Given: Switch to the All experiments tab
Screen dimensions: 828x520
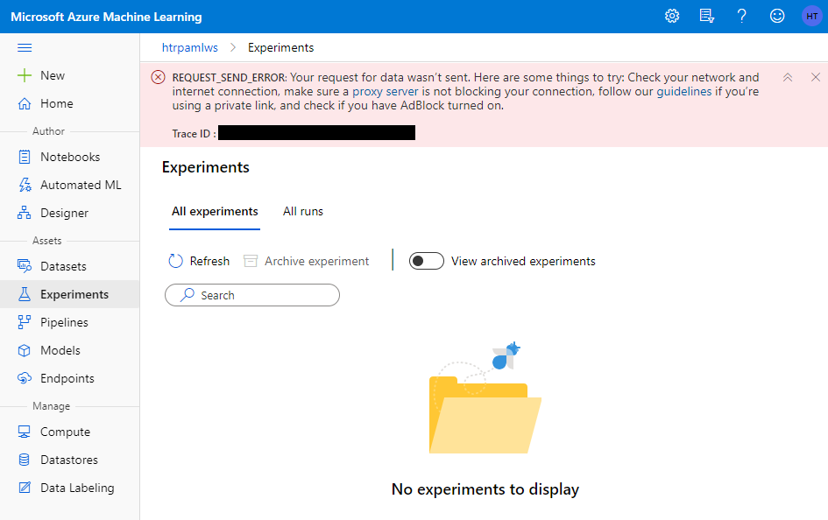Looking at the screenshot, I should (215, 212).
